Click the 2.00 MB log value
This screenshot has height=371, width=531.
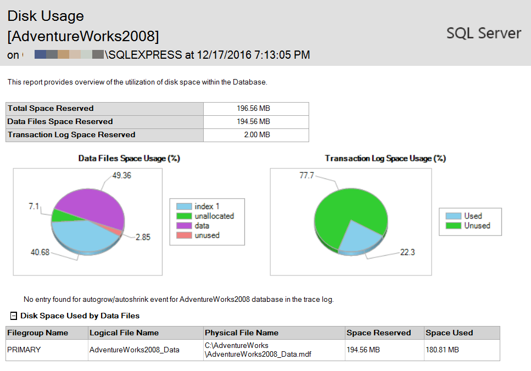coord(256,135)
